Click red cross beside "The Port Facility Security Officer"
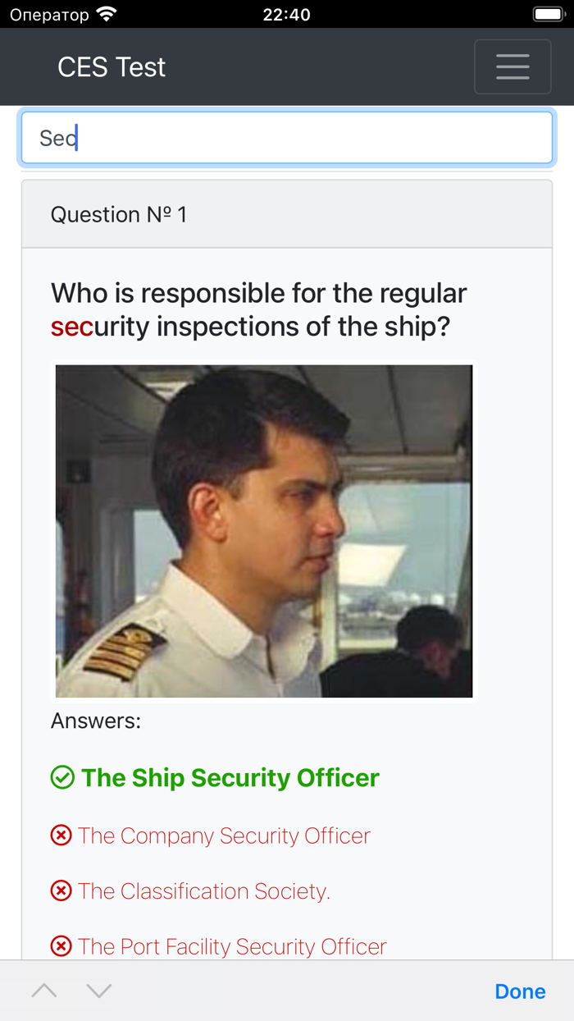 click(61, 945)
